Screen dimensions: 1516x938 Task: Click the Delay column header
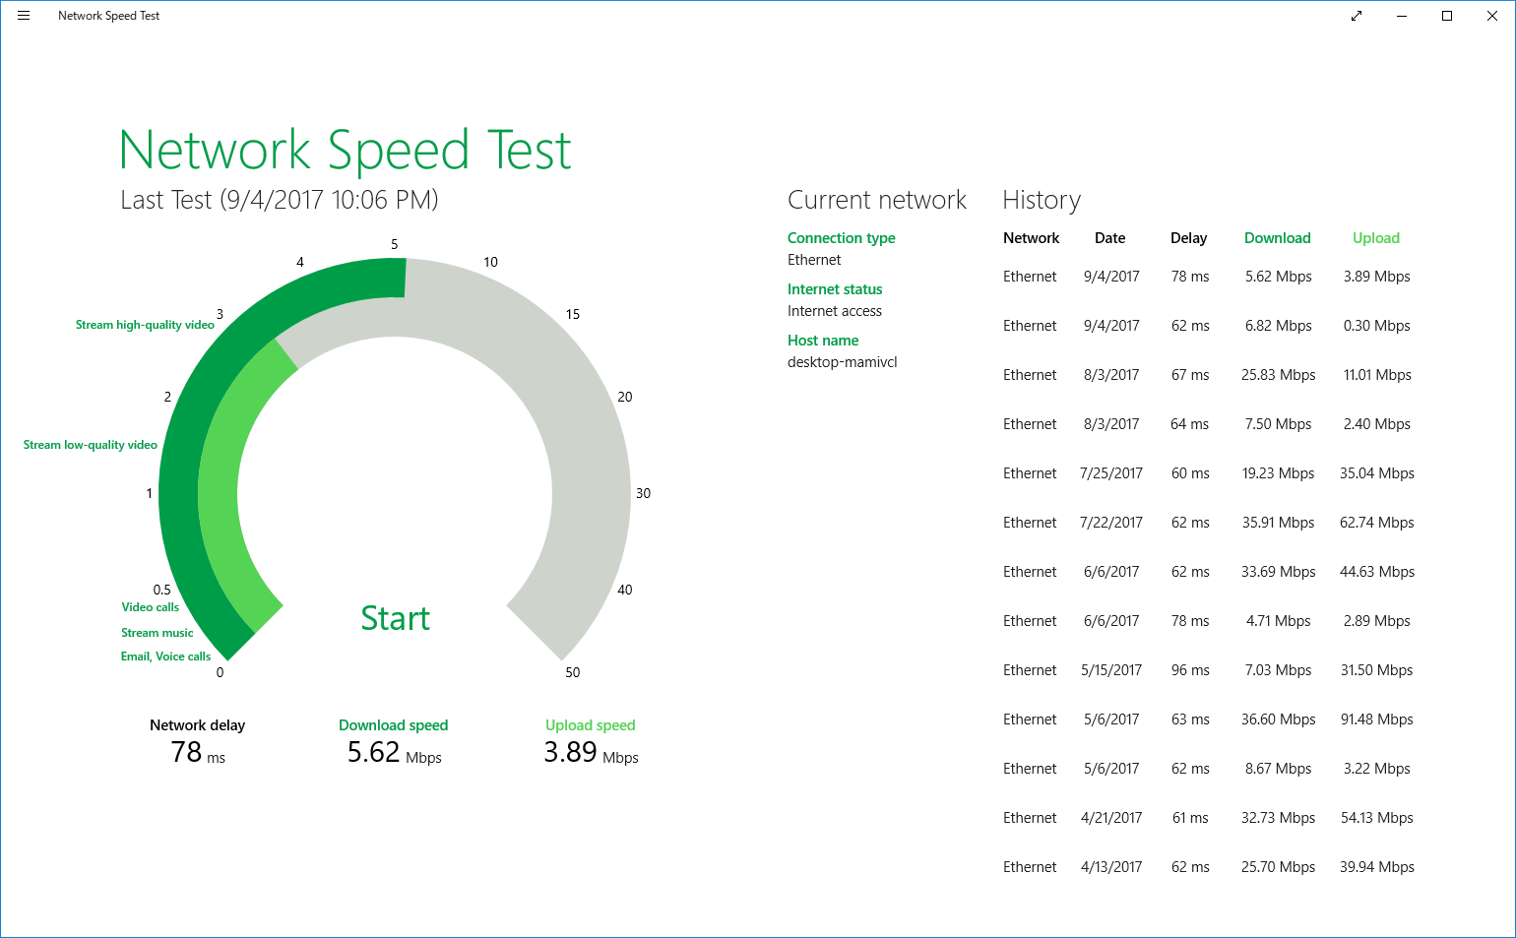tap(1189, 238)
